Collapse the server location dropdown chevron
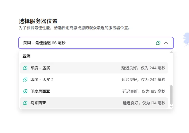 [166, 43]
